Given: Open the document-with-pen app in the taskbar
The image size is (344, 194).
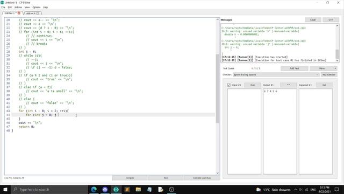Looking at the screenshot, I should (x=161, y=189).
